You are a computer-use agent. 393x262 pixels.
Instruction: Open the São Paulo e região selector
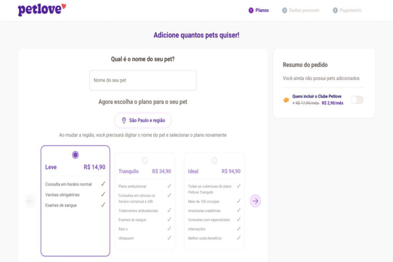click(143, 120)
